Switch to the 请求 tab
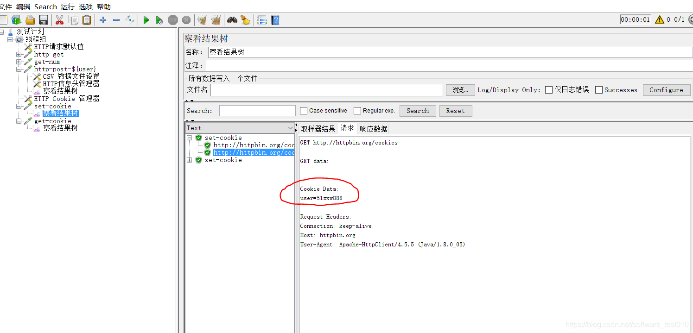This screenshot has width=693, height=333. [347, 128]
